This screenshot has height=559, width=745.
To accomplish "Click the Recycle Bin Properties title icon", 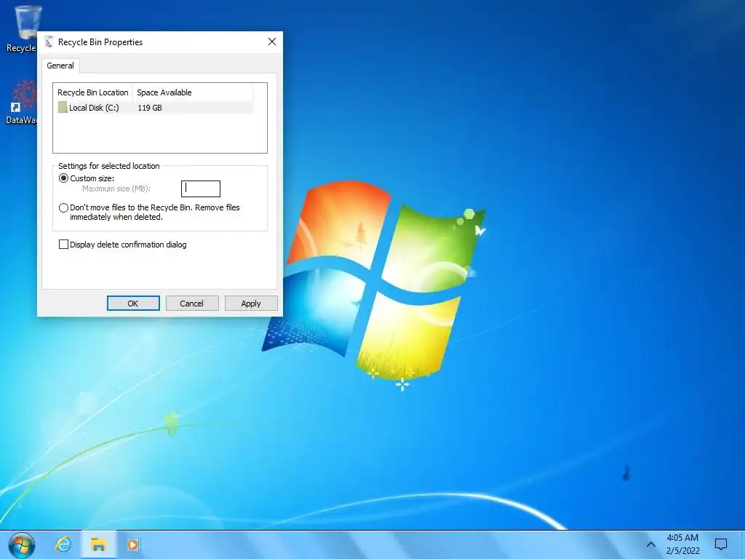I will (x=49, y=41).
